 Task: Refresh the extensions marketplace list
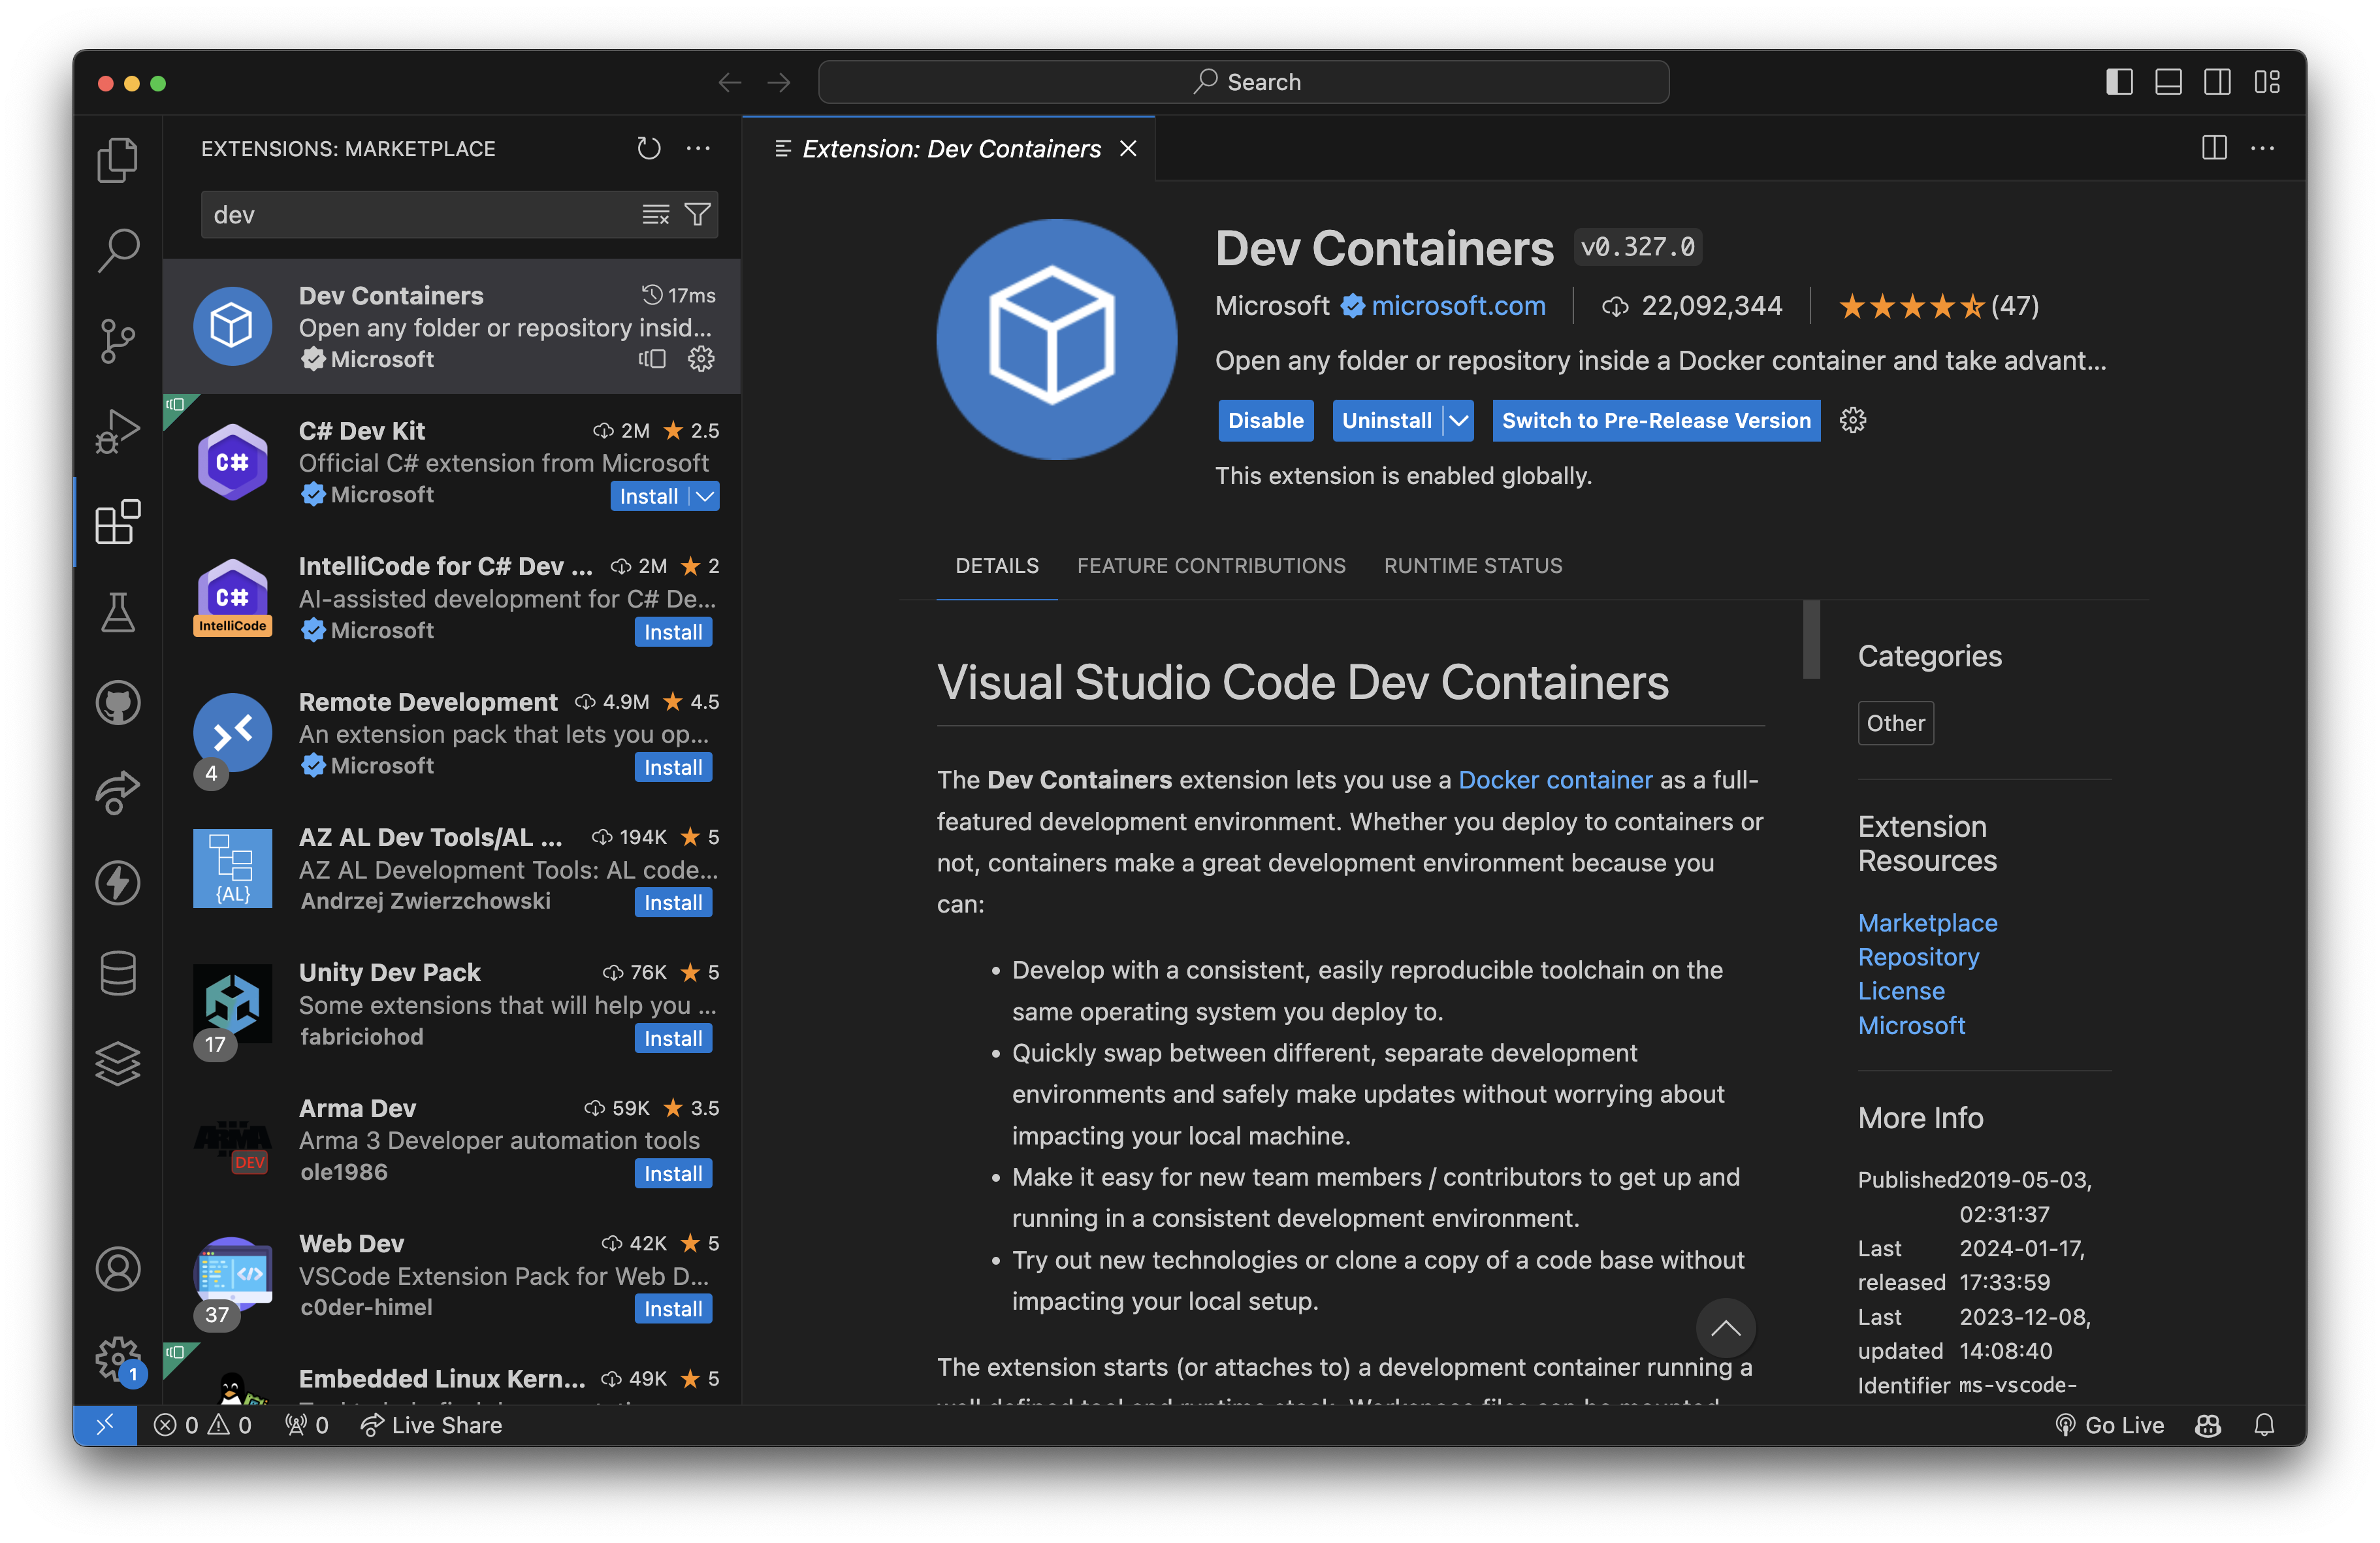click(x=649, y=148)
